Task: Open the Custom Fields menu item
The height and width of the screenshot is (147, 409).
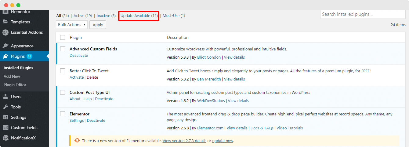Action: pos(24,128)
